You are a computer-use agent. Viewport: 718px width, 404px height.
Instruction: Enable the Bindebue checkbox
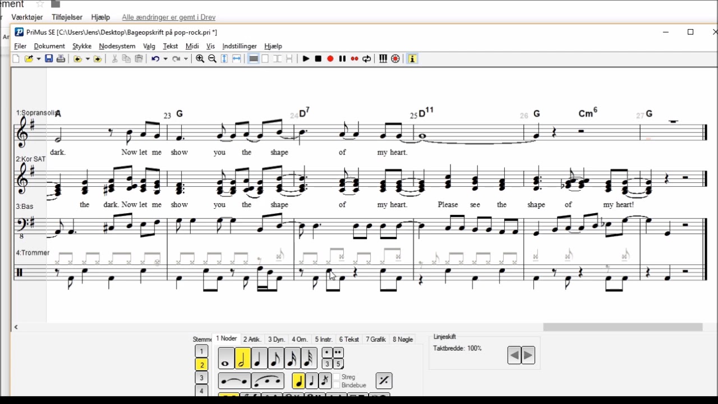pos(337,385)
